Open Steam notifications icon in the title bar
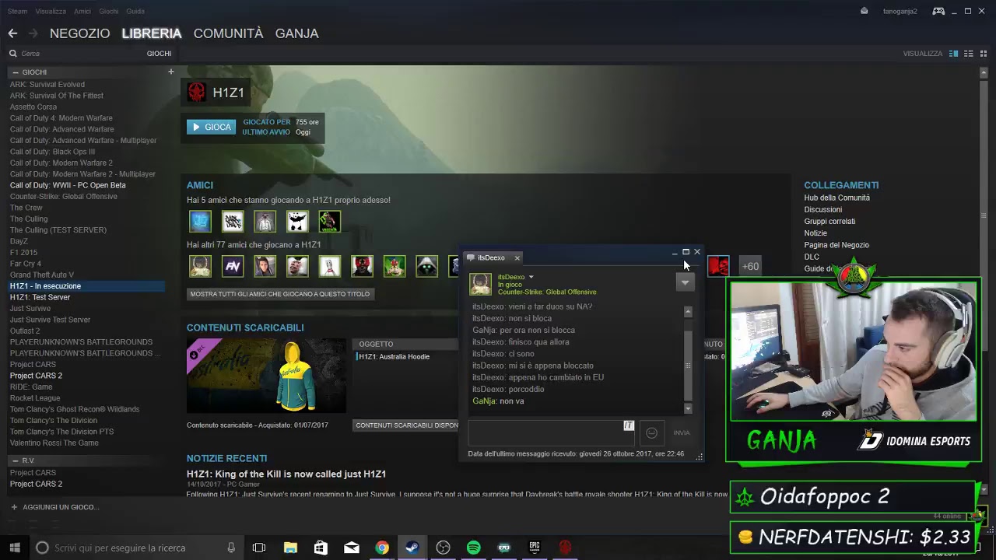 tap(864, 11)
